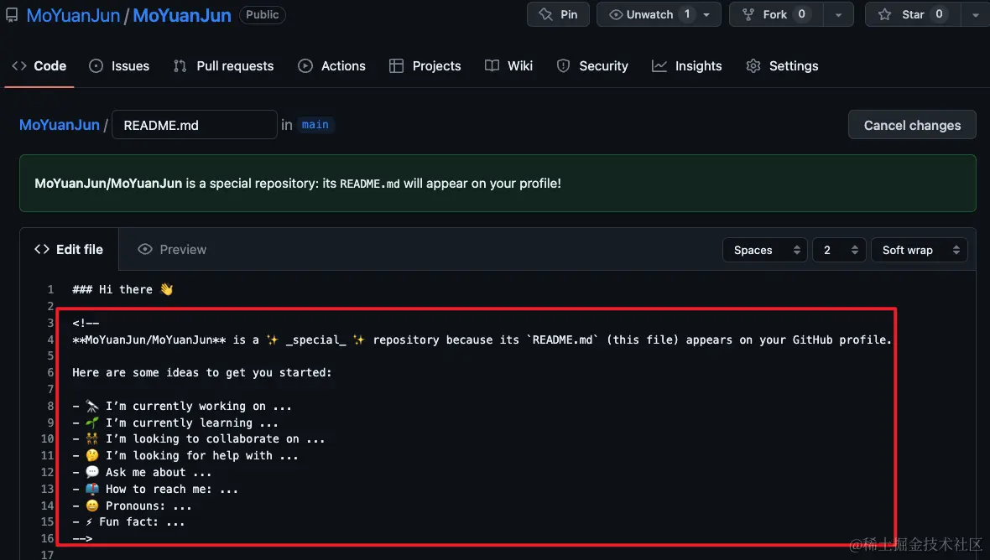Screen dimensions: 990x560
Task: Click the README.md filename input field
Action: tap(194, 125)
